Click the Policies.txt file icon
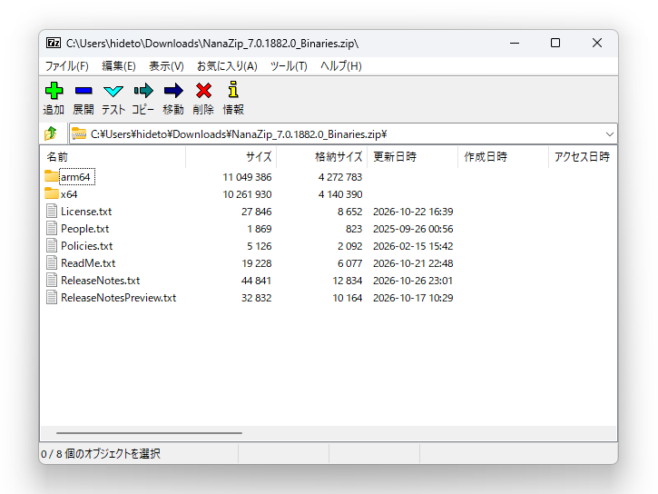 (x=52, y=245)
